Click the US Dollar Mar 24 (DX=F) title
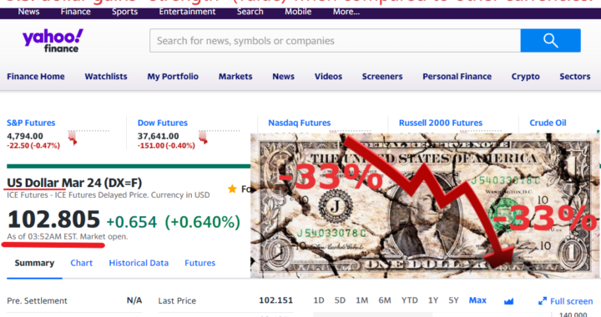601x317 pixels. coord(74,183)
